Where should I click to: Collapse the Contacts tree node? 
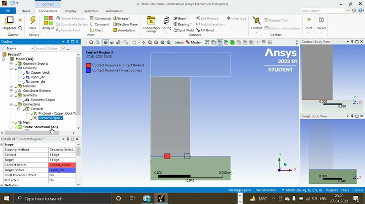click(19, 109)
